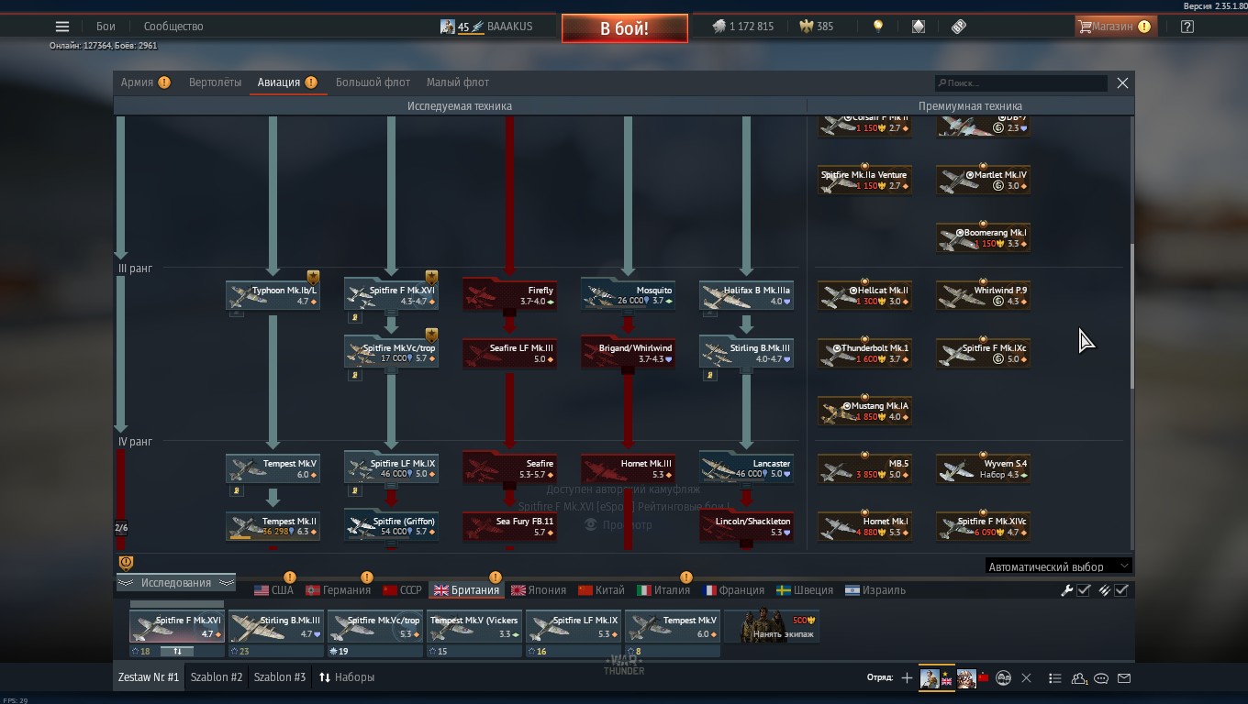This screenshot has height=704, width=1248.
Task: Click the warning badge above США nation
Action: pos(290,577)
